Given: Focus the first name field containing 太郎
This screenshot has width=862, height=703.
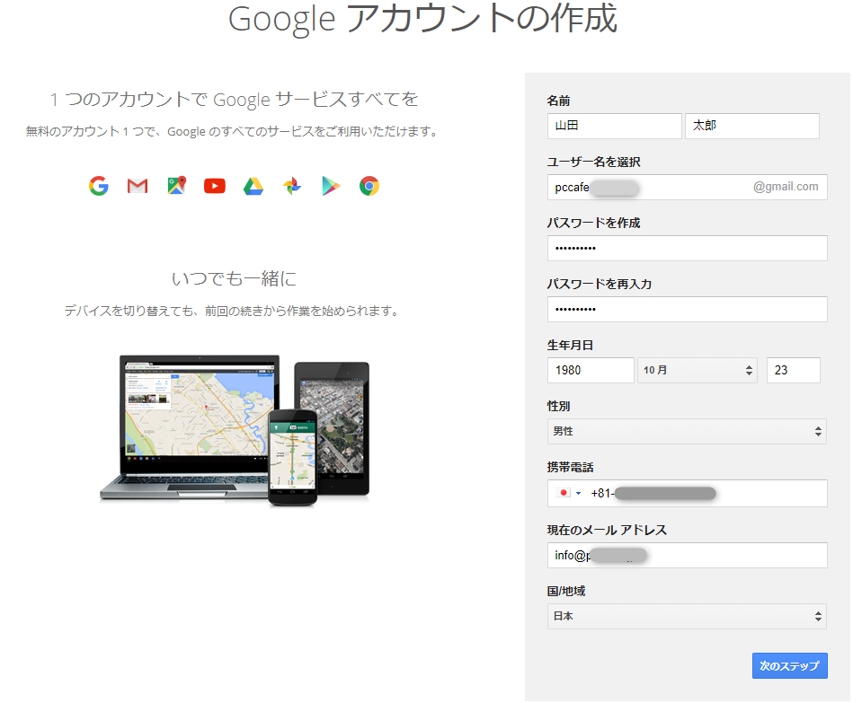Looking at the screenshot, I should click(x=752, y=126).
